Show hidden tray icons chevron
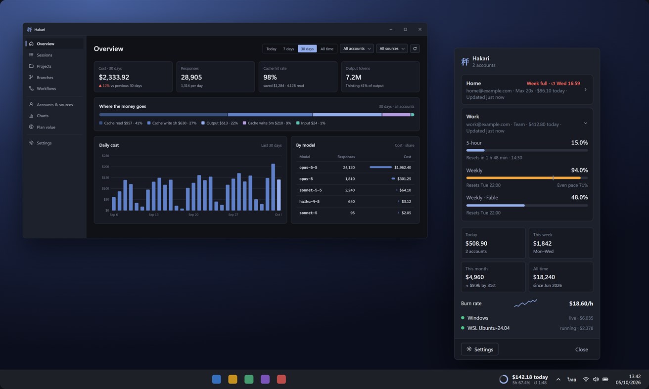The height and width of the screenshot is (389, 649). click(x=558, y=379)
